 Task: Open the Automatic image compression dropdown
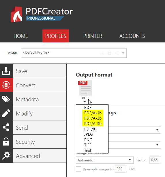click(104, 160)
